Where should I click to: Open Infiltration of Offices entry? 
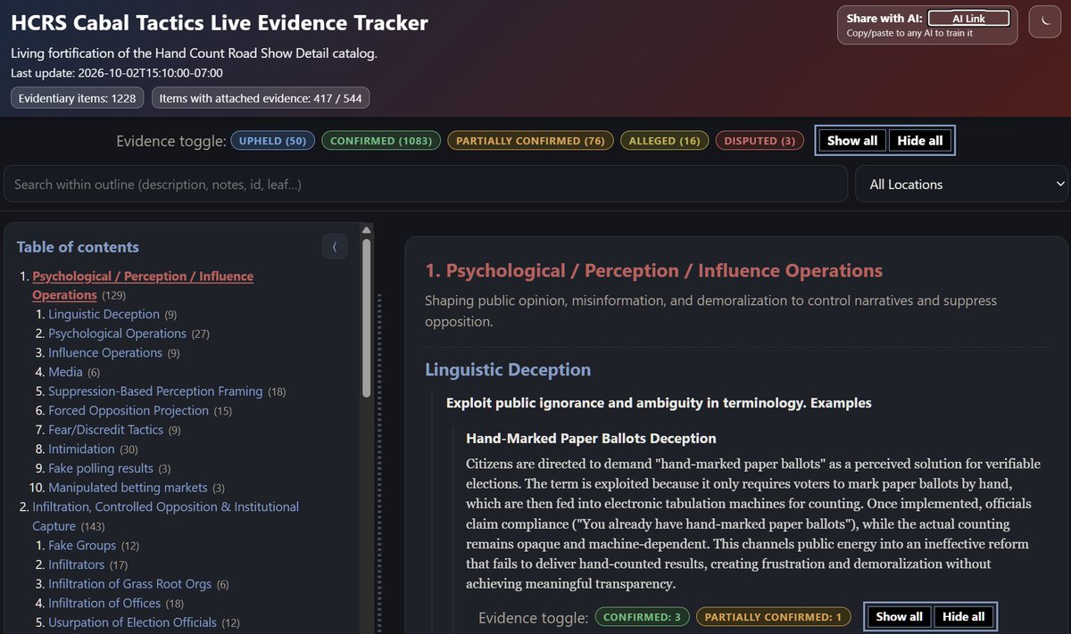[x=104, y=603]
